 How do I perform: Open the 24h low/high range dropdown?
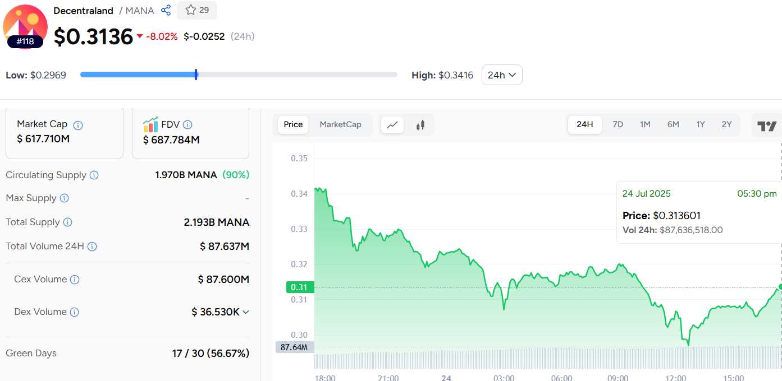pyautogui.click(x=502, y=75)
